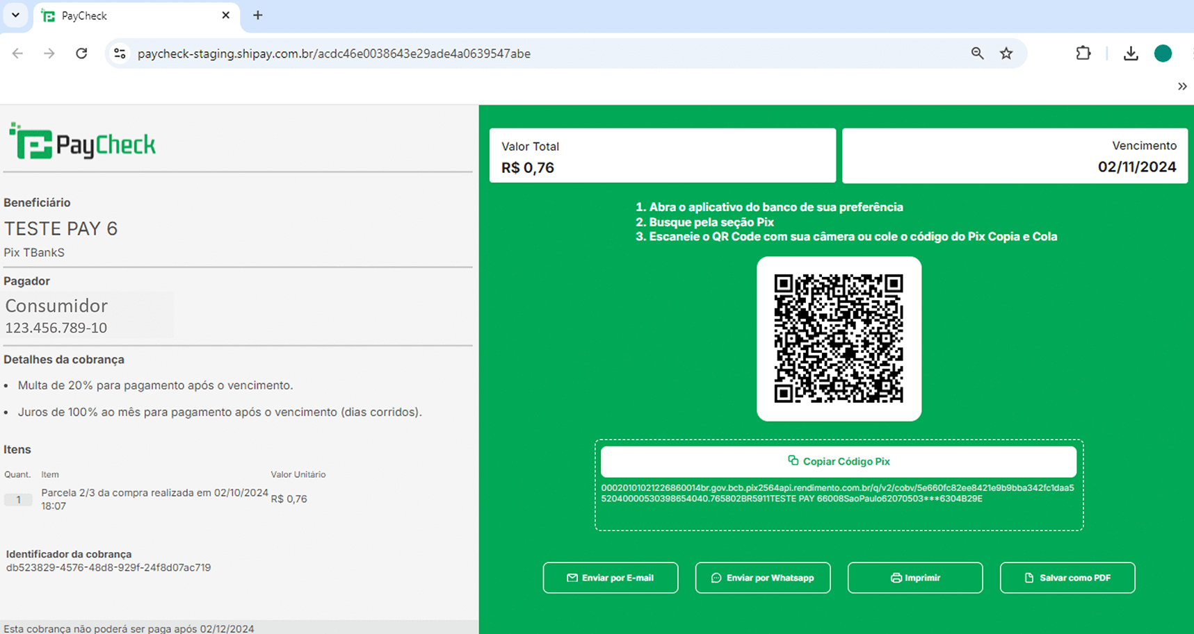Open a new tab with plus button
Image resolution: width=1194 pixels, height=634 pixels.
pyautogui.click(x=258, y=15)
